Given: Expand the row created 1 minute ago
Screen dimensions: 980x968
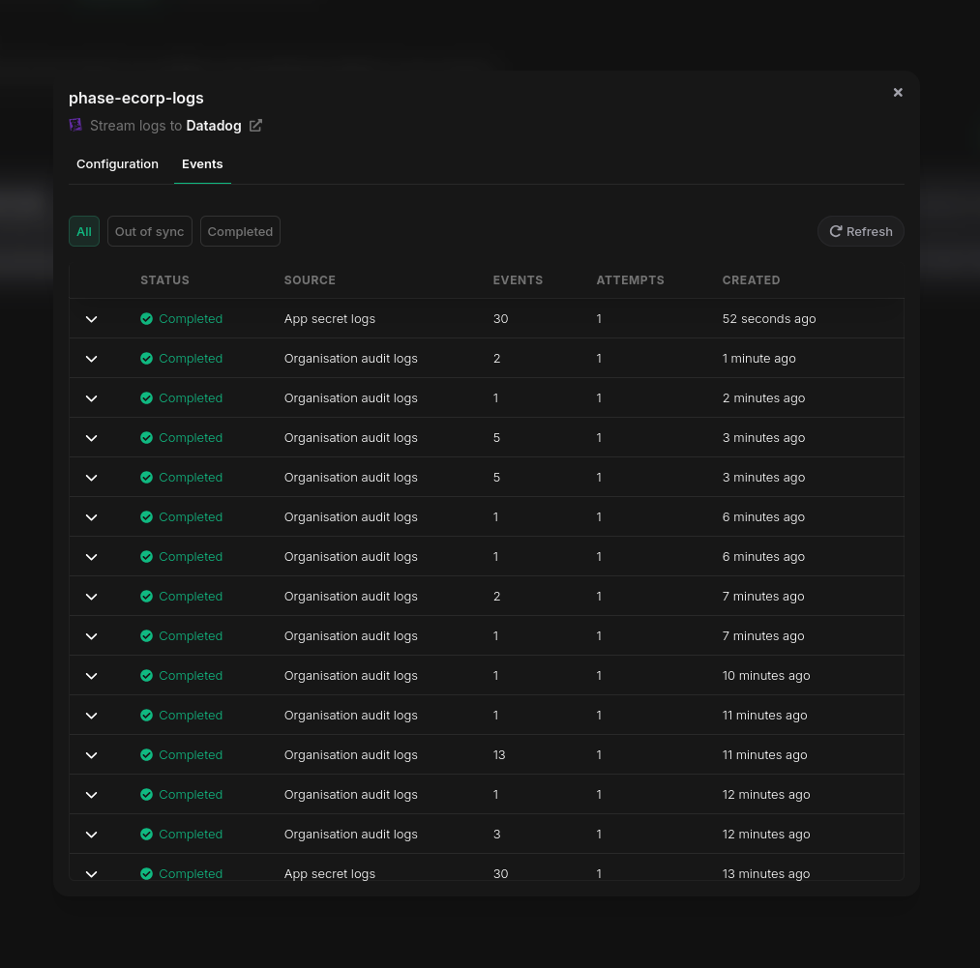Looking at the screenshot, I should pyautogui.click(x=91, y=359).
